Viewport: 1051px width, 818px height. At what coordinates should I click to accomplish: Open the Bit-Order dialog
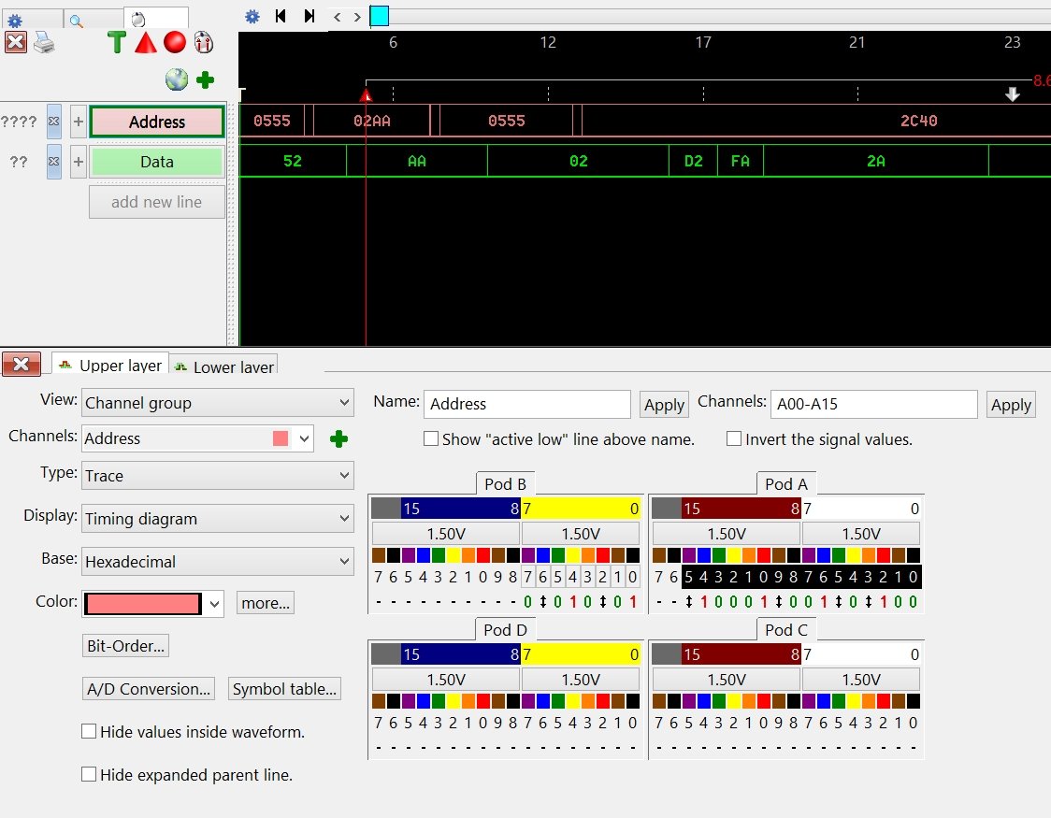point(127,645)
